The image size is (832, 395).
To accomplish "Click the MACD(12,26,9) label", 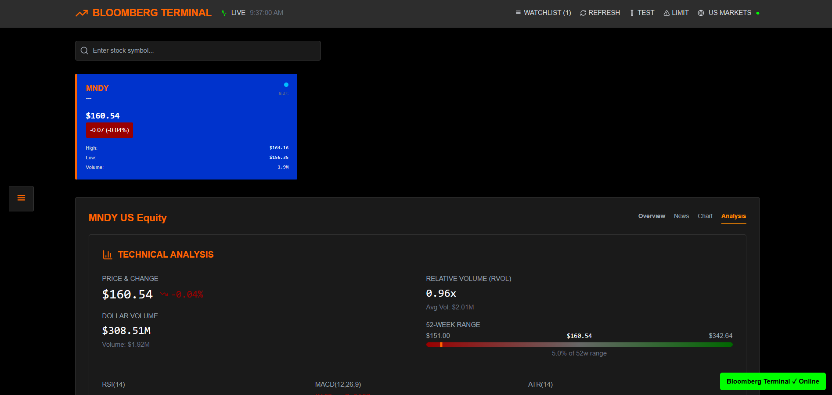I will (338, 384).
